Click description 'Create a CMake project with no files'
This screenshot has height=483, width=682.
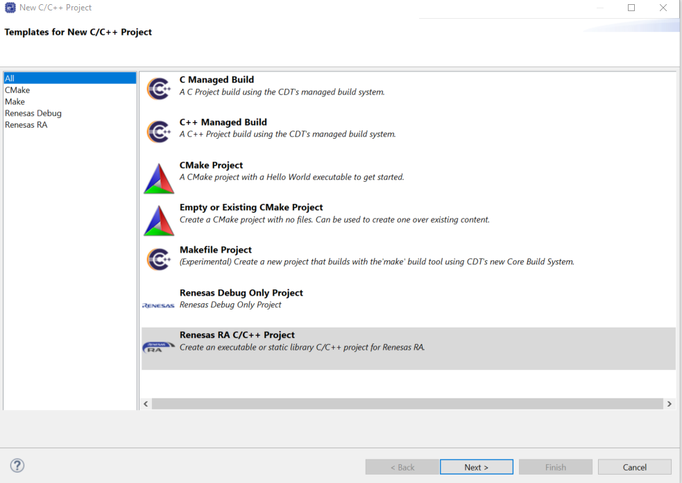[334, 220]
